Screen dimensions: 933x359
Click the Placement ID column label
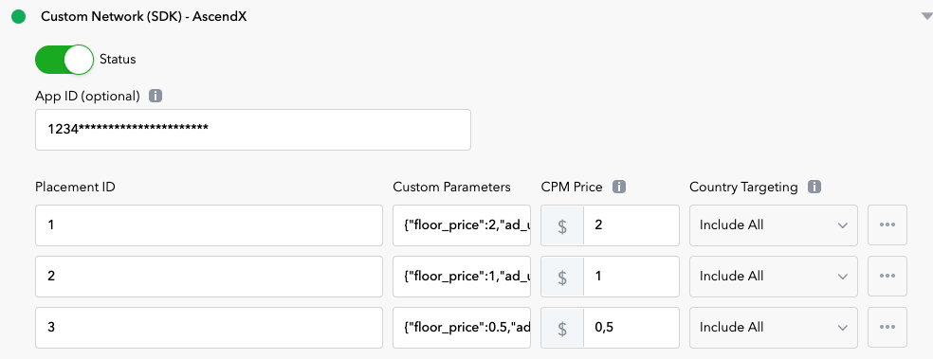tap(75, 188)
